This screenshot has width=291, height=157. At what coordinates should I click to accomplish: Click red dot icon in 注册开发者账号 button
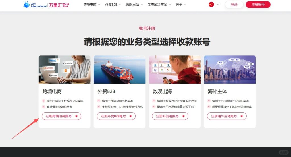click(183, 116)
